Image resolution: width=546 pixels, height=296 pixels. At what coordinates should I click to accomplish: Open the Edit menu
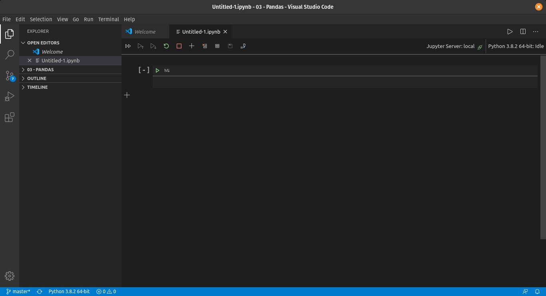[20, 19]
